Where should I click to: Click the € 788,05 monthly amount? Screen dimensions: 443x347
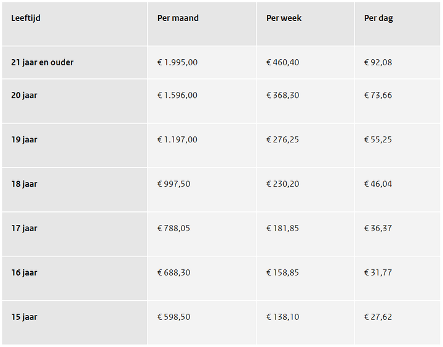pos(174,228)
